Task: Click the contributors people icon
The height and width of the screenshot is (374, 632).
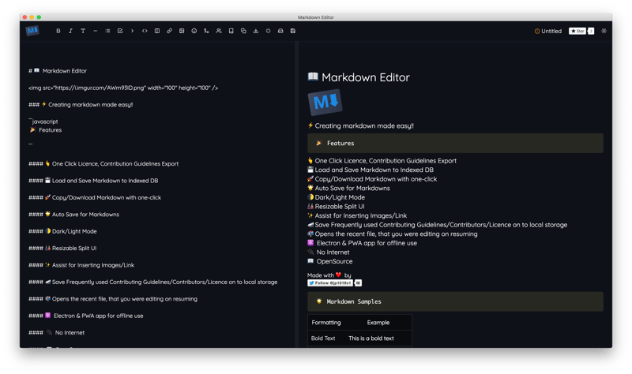Action: tap(219, 31)
